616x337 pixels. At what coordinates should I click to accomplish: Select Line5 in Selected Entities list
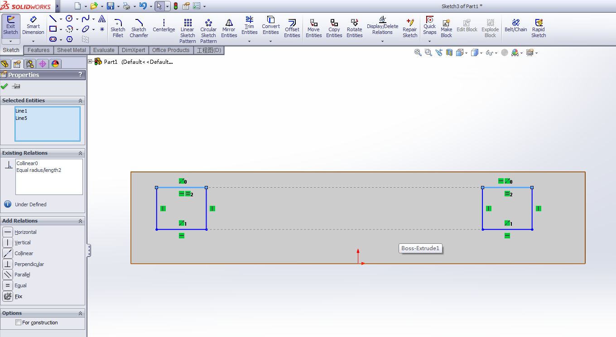click(21, 118)
